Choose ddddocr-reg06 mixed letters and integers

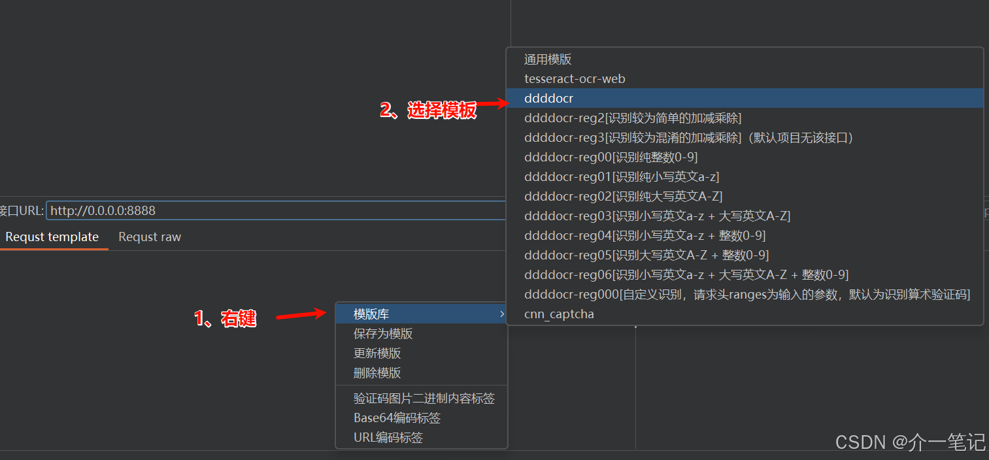(x=745, y=275)
